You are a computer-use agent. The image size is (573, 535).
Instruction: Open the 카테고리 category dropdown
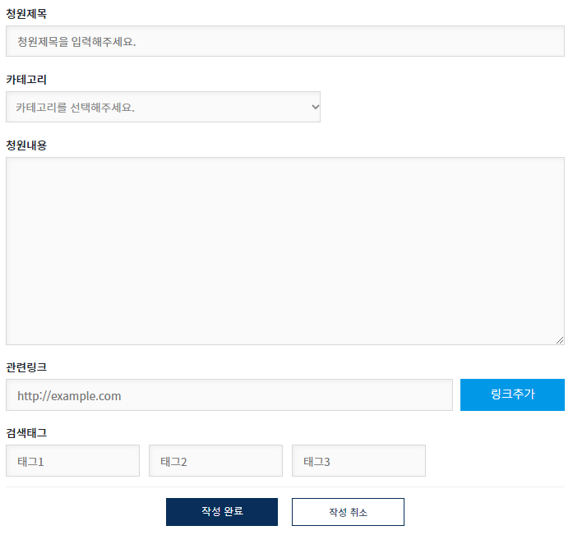[x=163, y=107]
